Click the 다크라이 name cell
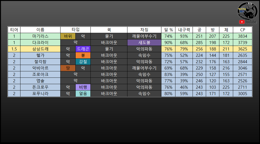The height and width of the screenshot is (144, 260). (x=40, y=42)
